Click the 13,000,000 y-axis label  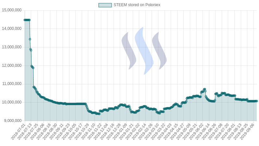point(12,47)
